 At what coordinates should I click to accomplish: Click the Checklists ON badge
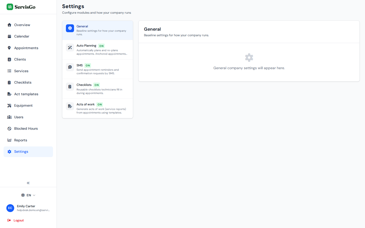(x=97, y=85)
